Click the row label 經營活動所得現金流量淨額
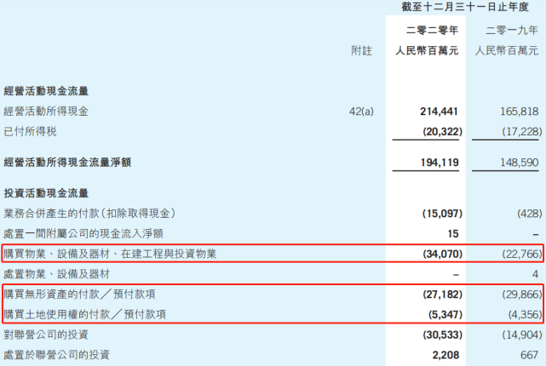546x366 pixels. (x=67, y=162)
